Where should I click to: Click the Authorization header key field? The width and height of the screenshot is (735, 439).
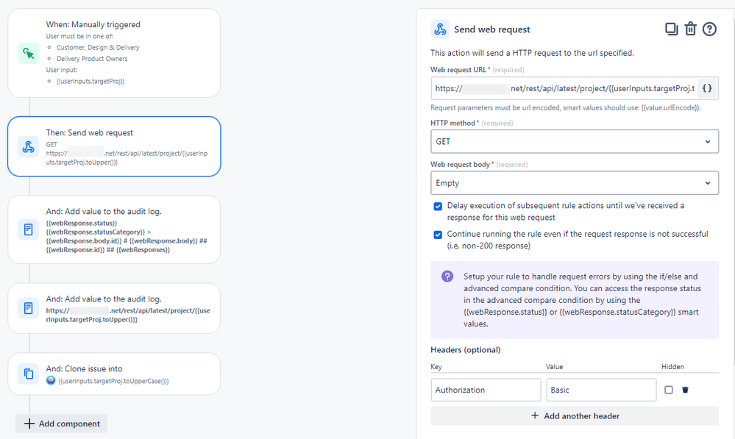(x=486, y=390)
